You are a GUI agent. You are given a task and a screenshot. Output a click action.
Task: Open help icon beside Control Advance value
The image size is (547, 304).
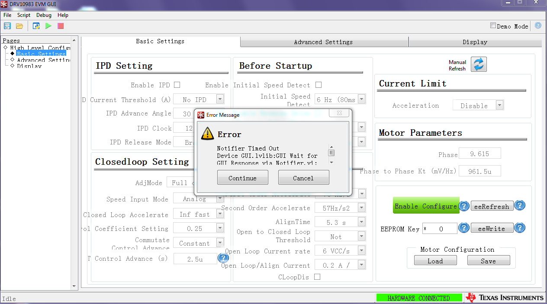(223, 258)
